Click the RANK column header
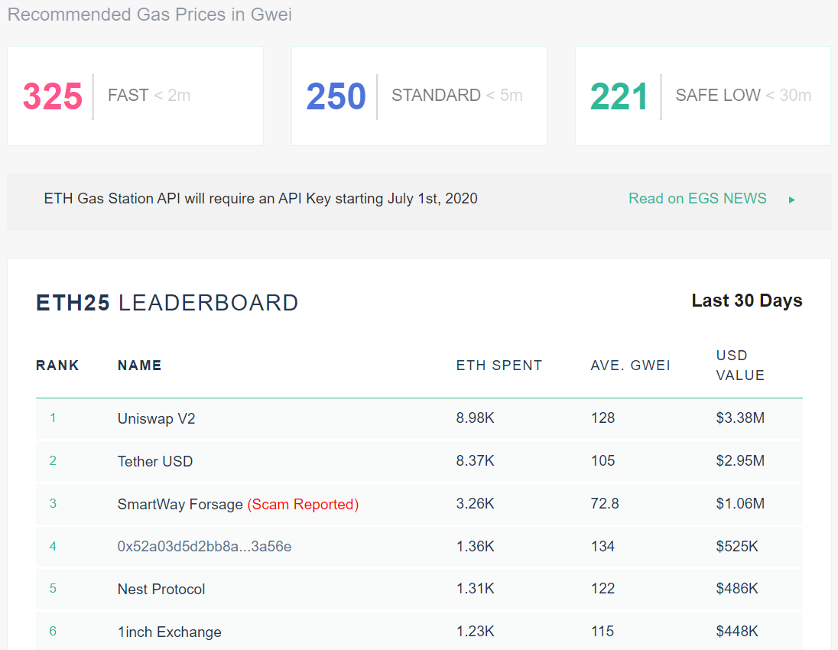The width and height of the screenshot is (838, 650). tap(57, 366)
